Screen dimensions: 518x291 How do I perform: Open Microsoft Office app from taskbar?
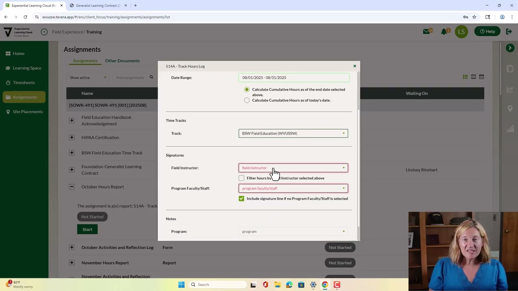(x=265, y=285)
